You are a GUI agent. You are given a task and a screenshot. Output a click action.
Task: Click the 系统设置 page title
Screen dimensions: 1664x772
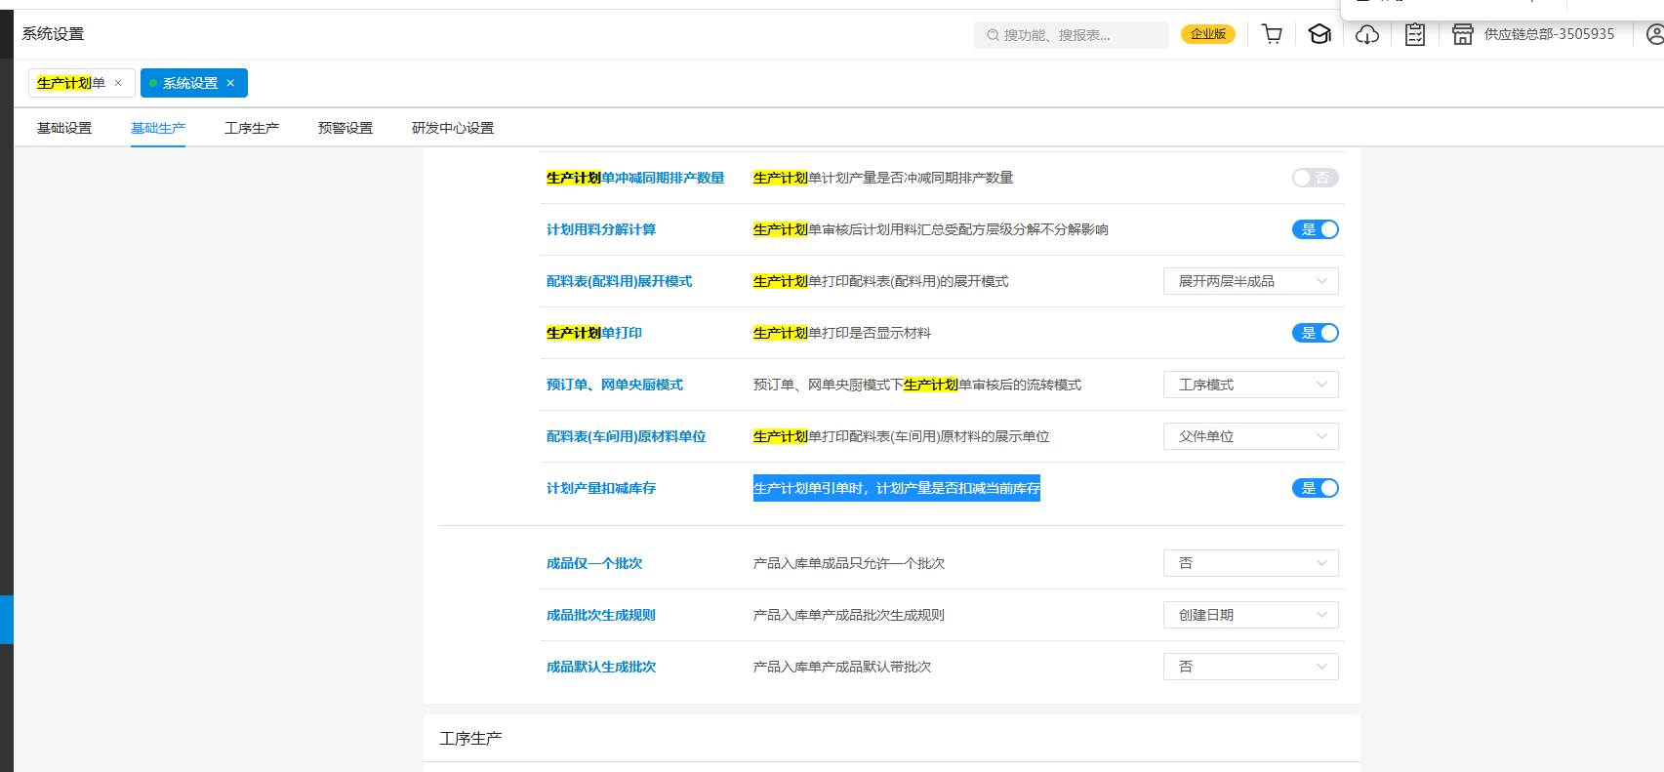(53, 34)
